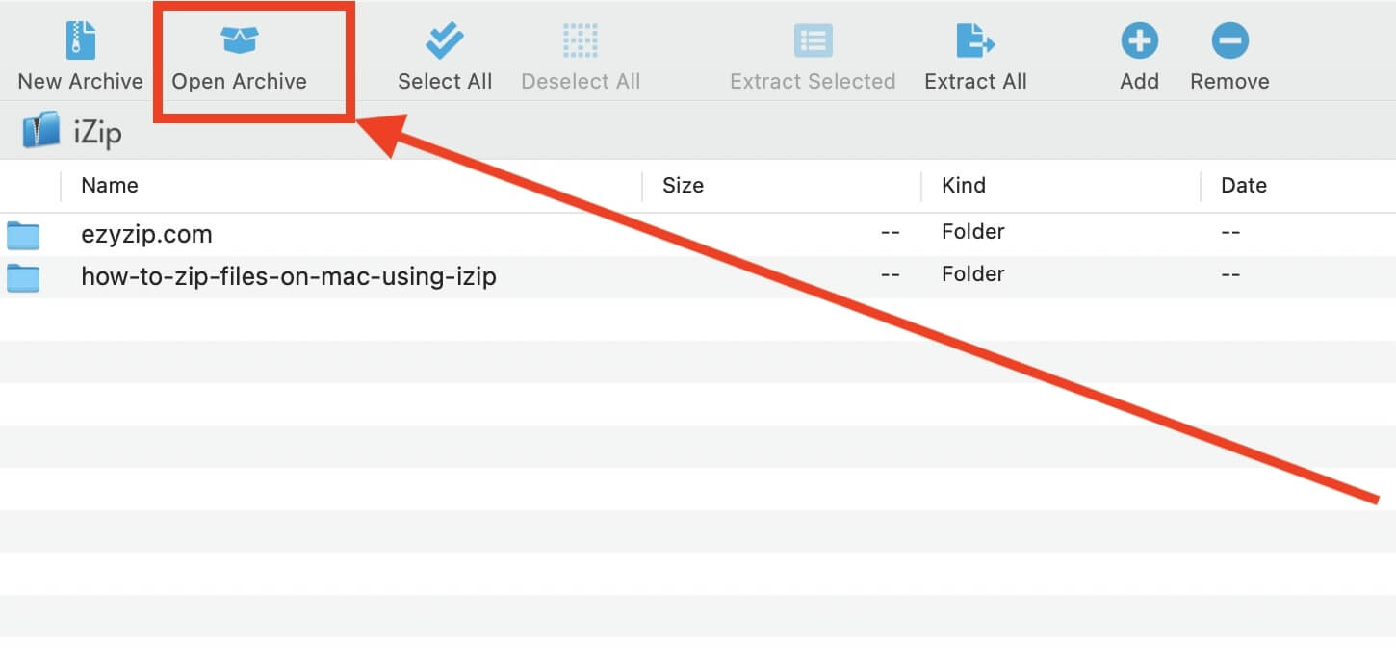Click the Extract Selected icon
Screen dimensions: 1396x670
coord(812,40)
